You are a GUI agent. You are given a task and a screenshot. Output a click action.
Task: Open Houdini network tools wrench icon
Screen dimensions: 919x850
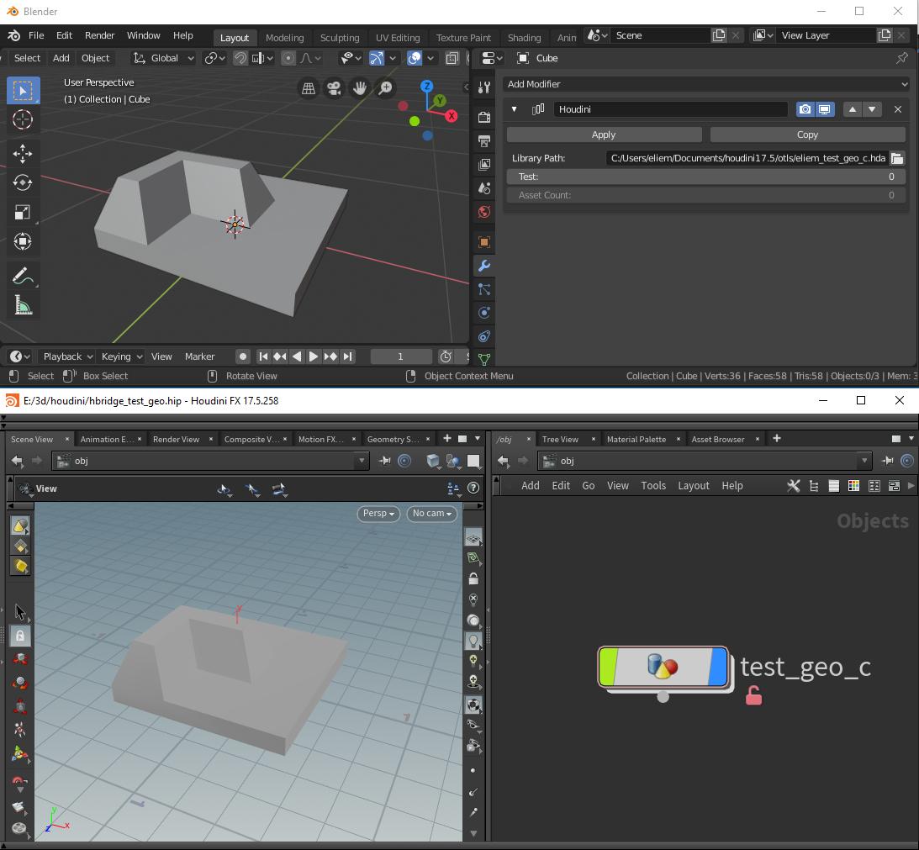(x=794, y=485)
